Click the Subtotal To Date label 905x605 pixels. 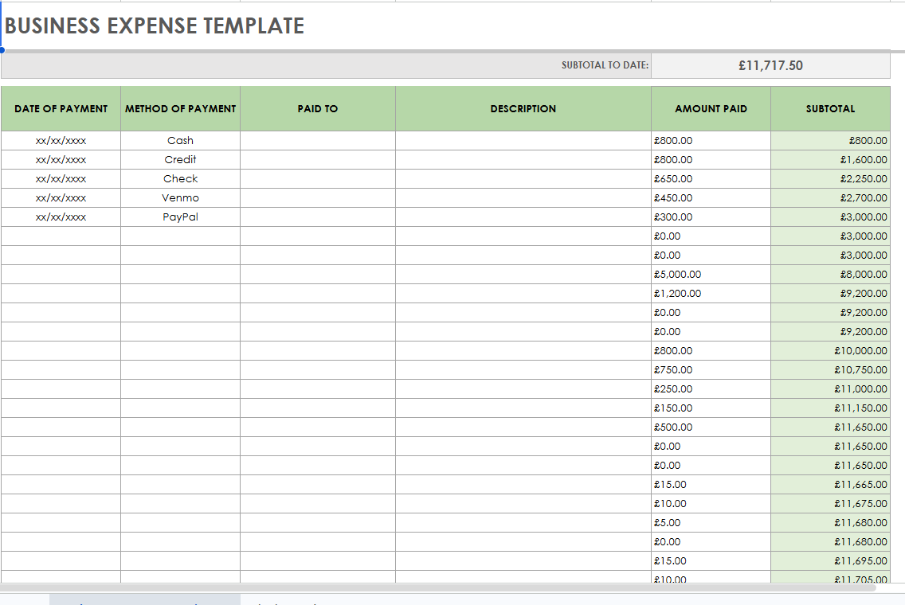coord(605,65)
